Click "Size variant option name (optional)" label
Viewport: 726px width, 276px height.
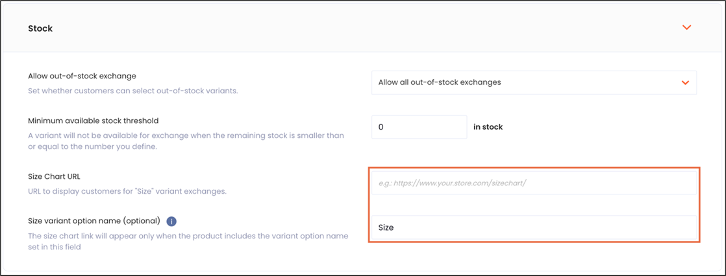(x=94, y=221)
